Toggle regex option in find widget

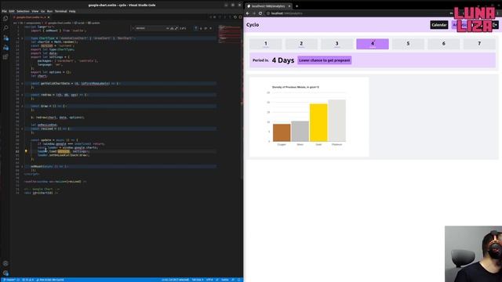(x=176, y=28)
